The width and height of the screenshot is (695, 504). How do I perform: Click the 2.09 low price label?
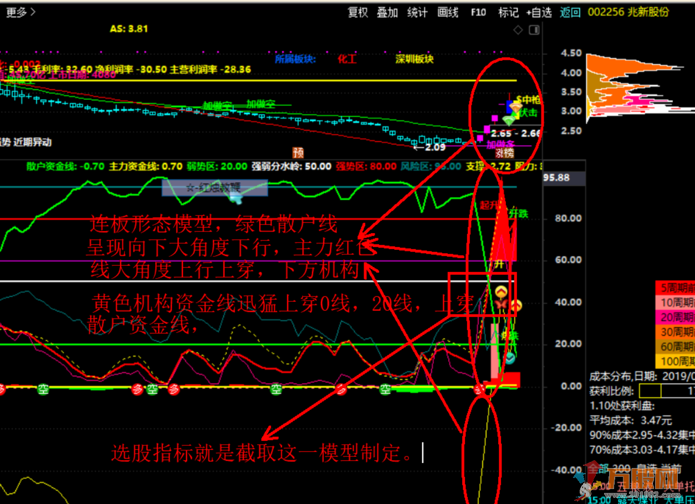tap(436, 147)
